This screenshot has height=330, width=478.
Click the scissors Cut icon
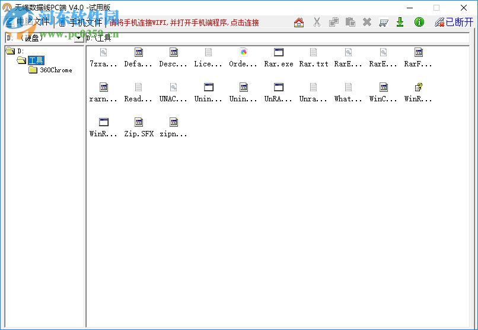317,23
